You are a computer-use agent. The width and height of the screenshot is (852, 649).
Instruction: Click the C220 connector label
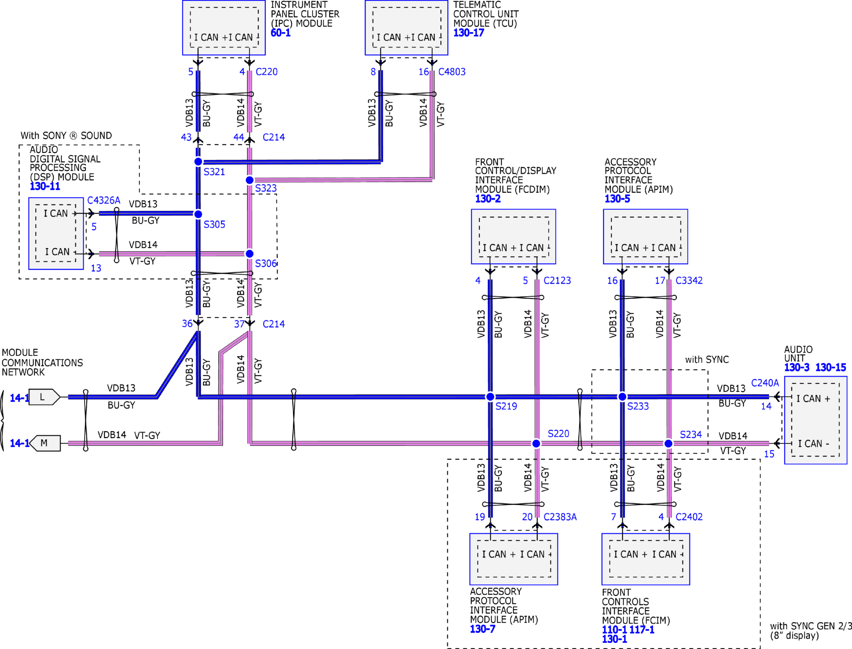tap(266, 72)
